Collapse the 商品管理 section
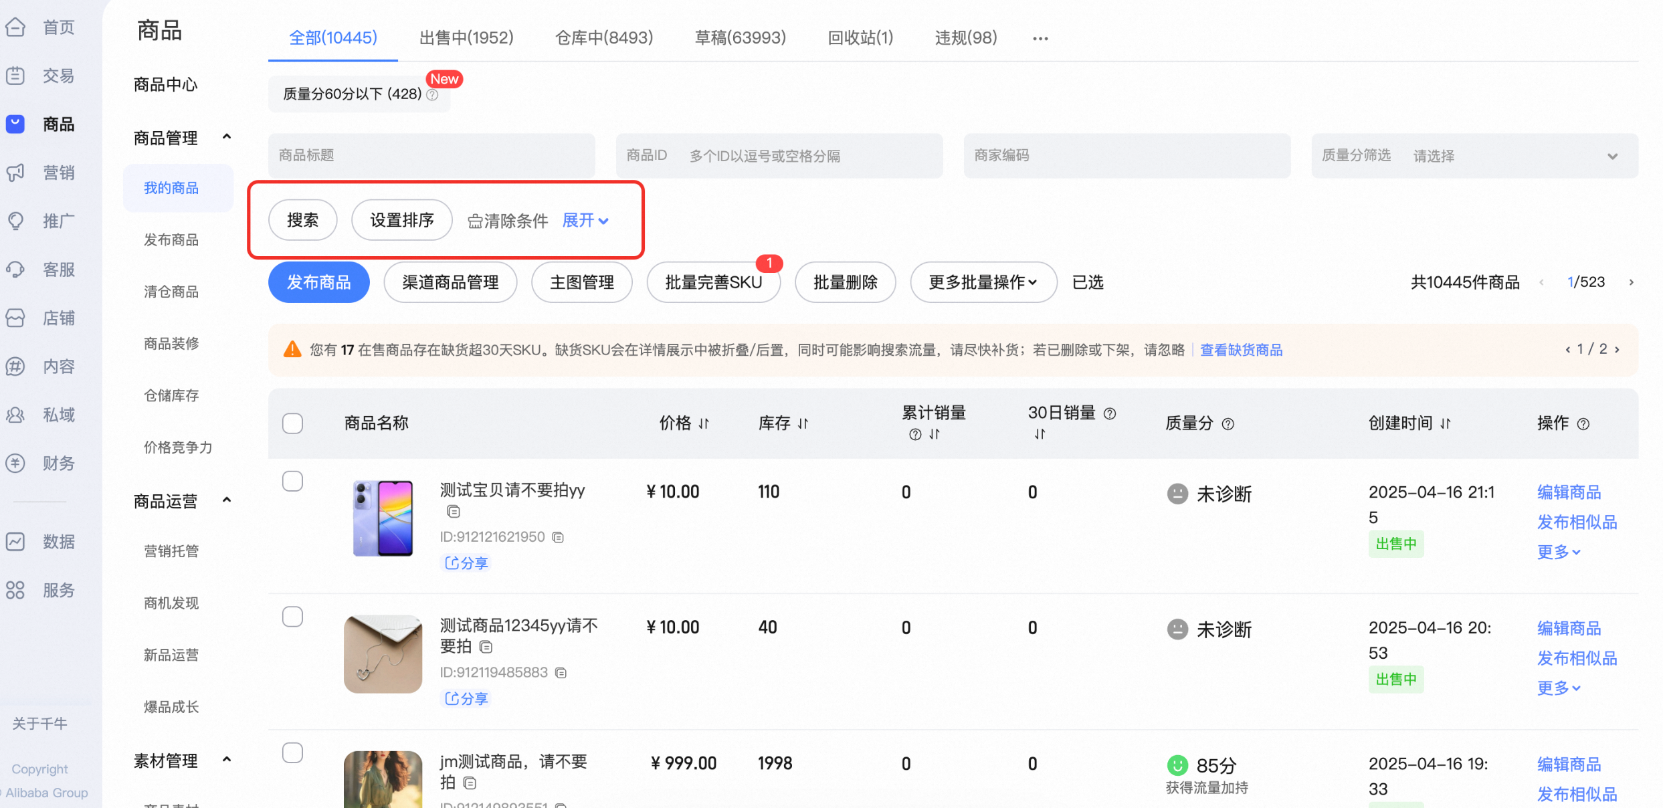The width and height of the screenshot is (1663, 808). [x=227, y=137]
